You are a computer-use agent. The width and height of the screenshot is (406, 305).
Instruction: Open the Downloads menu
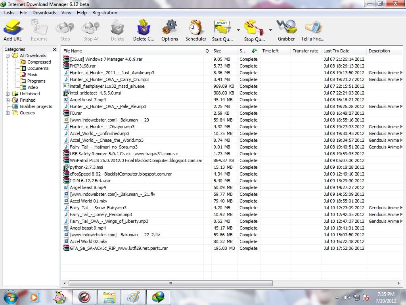pyautogui.click(x=44, y=12)
